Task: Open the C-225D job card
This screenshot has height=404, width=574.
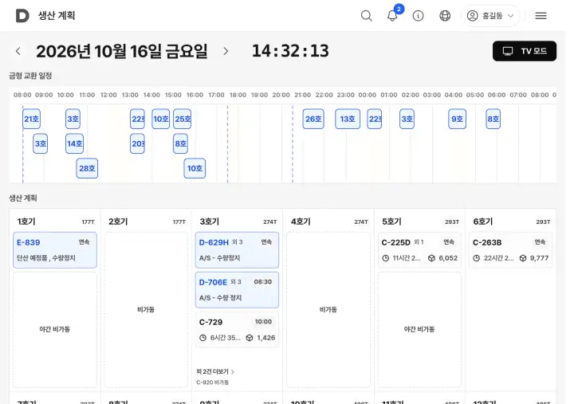Action: [x=419, y=250]
